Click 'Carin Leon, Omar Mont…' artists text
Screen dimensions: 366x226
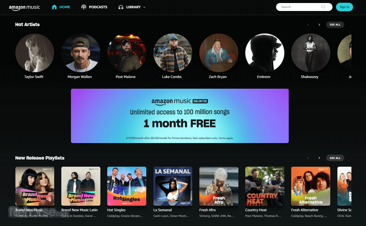pos(171,216)
